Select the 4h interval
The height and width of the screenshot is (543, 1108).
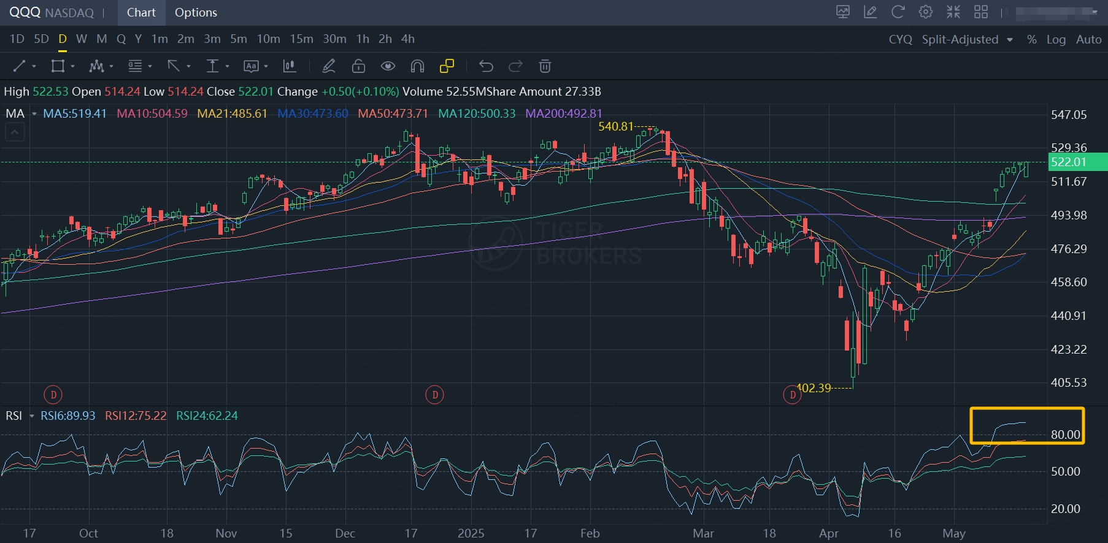point(408,39)
